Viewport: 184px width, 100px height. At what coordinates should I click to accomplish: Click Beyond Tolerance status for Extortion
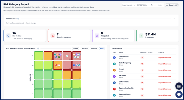click(x=165, y=77)
